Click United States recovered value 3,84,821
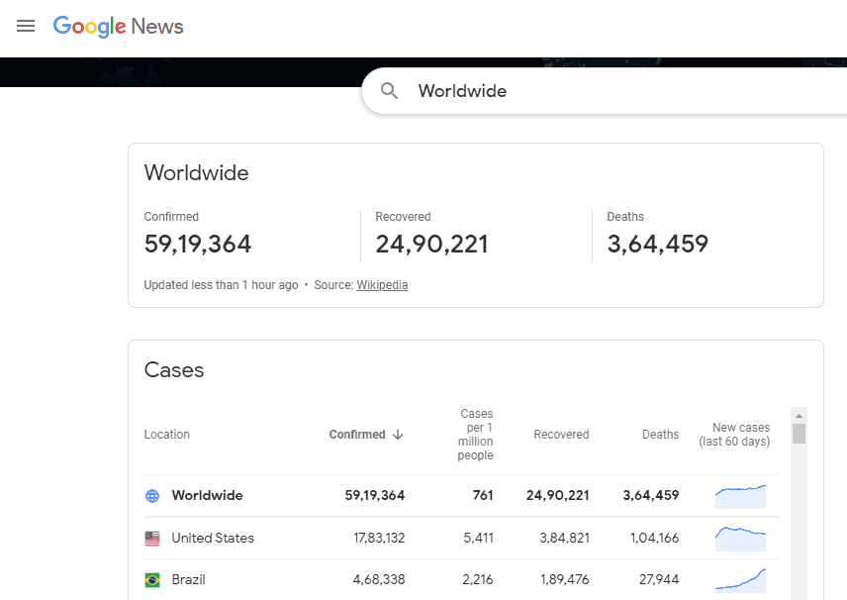This screenshot has height=600, width=847. point(564,538)
